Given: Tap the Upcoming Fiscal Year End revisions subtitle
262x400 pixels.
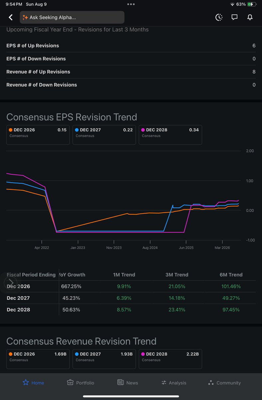Looking at the screenshot, I should pos(77,30).
